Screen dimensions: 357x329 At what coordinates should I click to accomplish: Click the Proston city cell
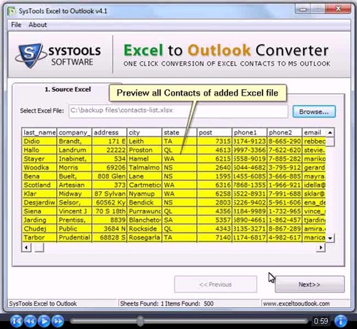click(x=145, y=150)
